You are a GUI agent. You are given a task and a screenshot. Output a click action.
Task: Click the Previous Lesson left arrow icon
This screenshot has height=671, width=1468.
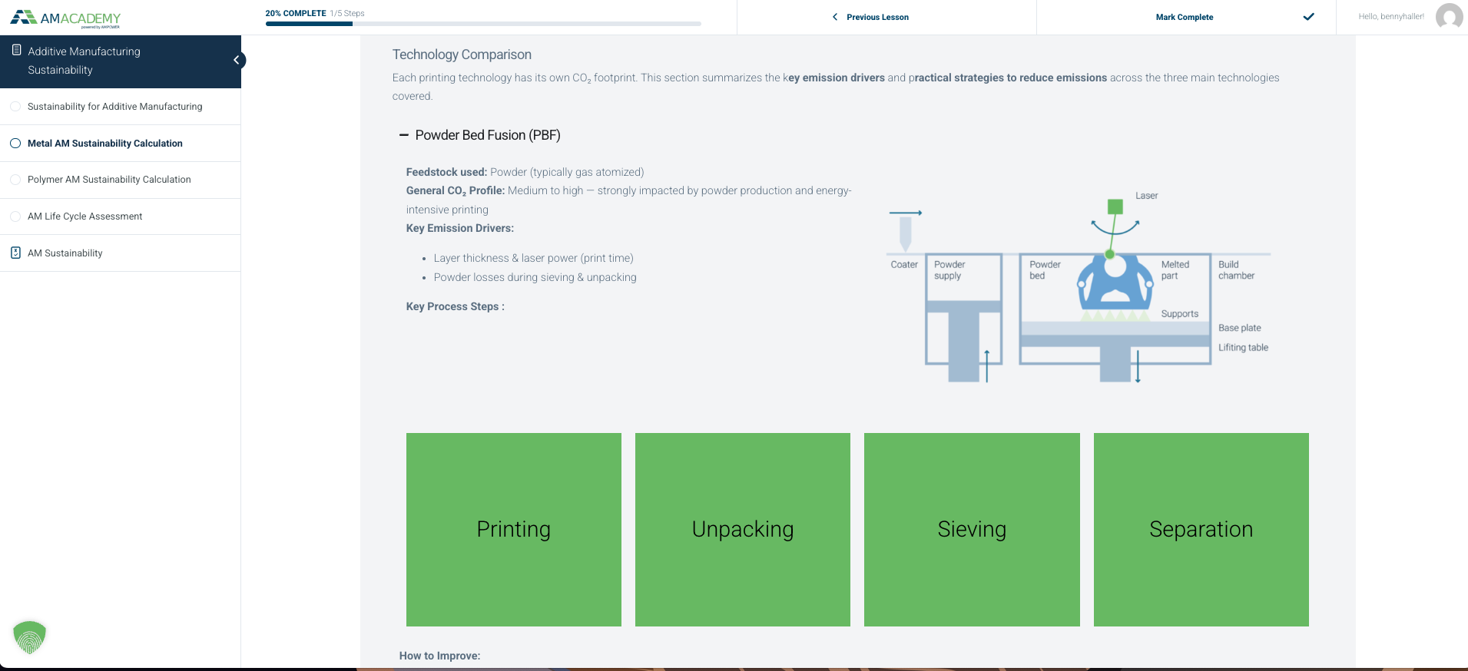[835, 17]
